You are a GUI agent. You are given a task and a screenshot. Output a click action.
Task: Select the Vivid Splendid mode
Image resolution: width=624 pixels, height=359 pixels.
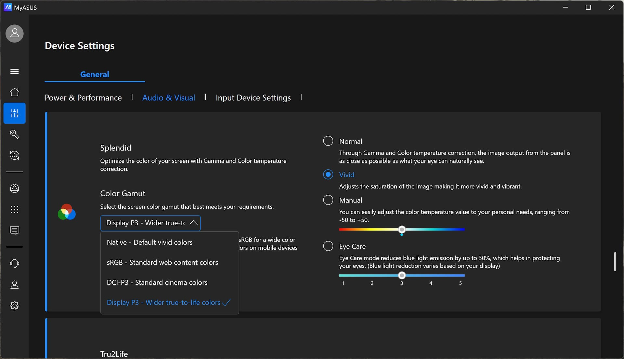point(328,175)
